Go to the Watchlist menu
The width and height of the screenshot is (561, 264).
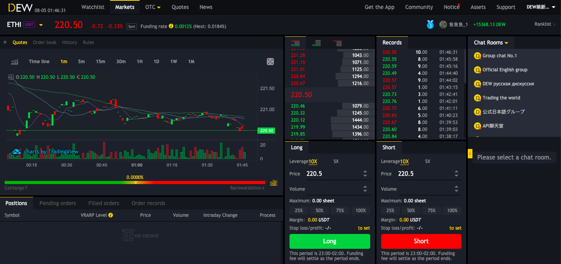click(x=93, y=7)
